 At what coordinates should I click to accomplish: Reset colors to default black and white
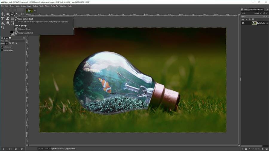point(11,35)
